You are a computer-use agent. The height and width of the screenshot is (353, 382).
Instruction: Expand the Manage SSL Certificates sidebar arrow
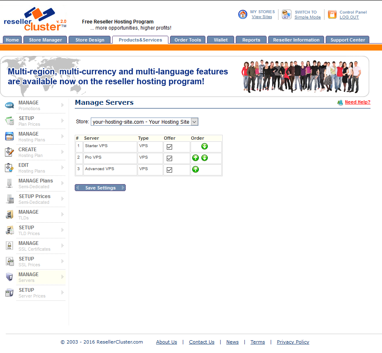(62, 245)
